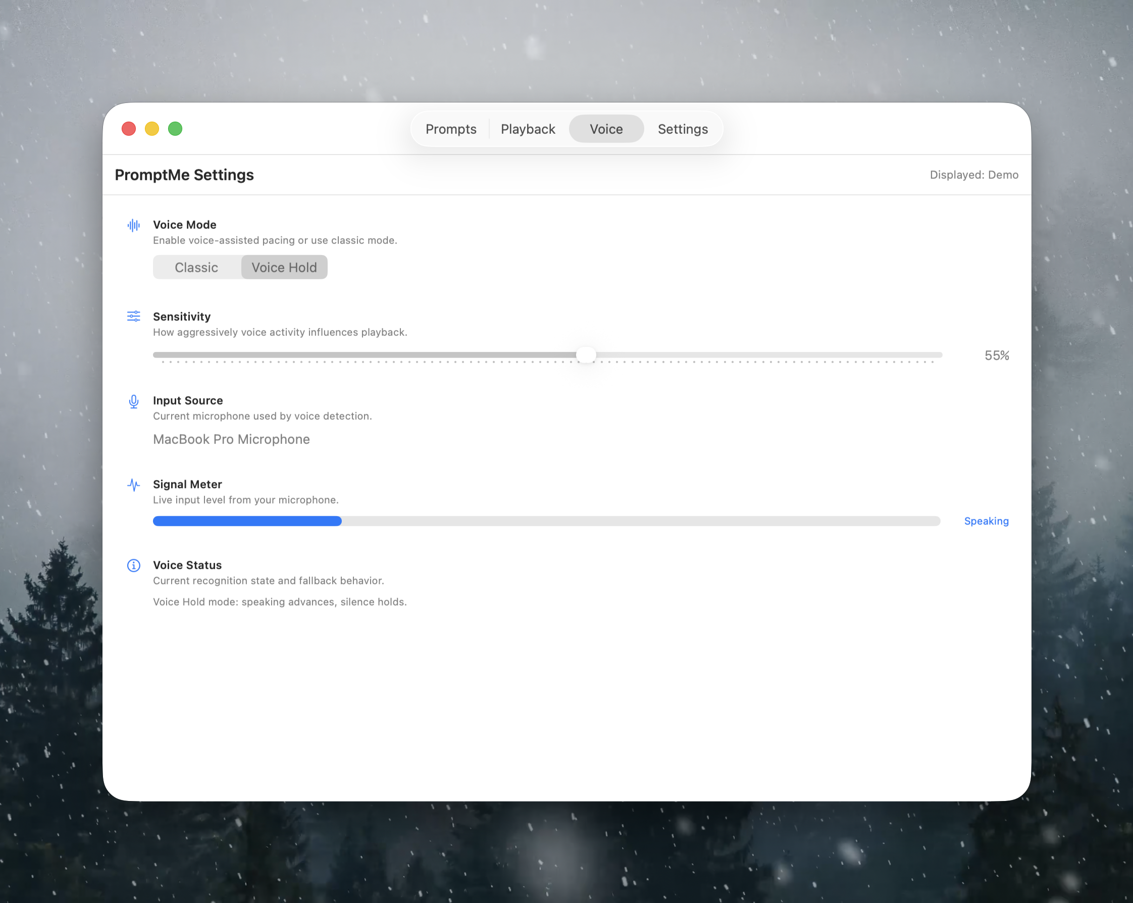Click the blue Speaking status label

pyautogui.click(x=986, y=521)
